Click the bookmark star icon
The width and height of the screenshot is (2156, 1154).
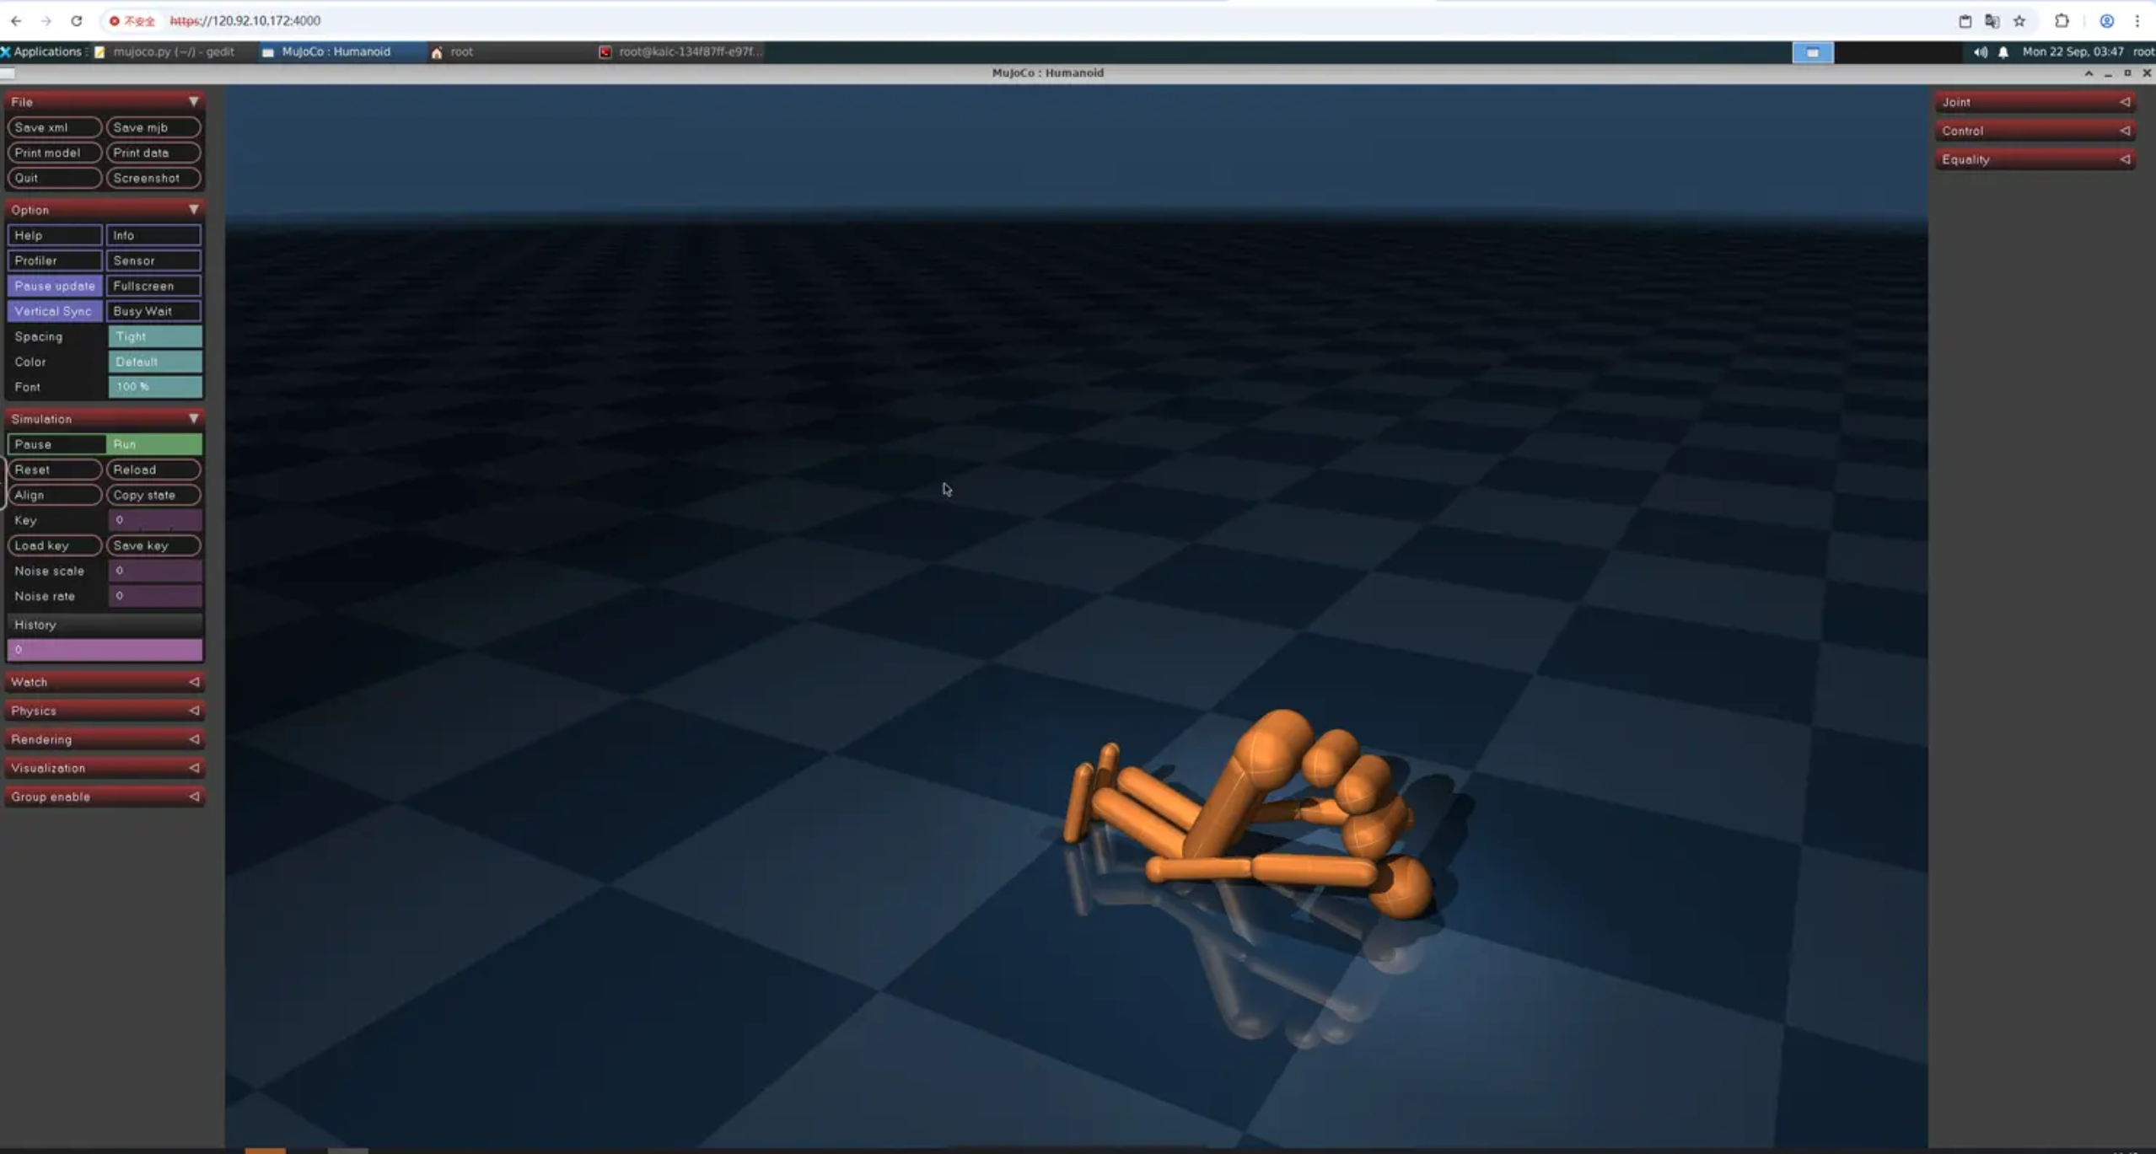click(2019, 20)
